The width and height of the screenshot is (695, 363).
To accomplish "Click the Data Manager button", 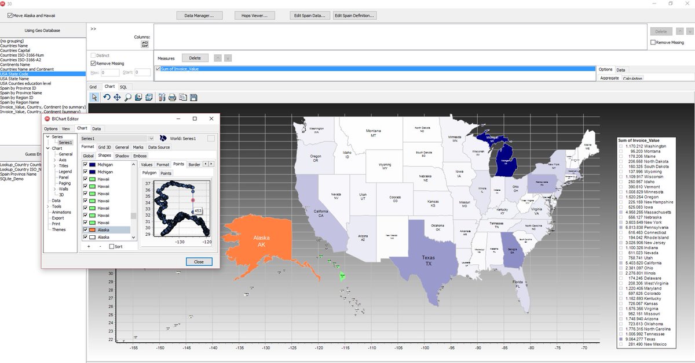I will pos(200,16).
